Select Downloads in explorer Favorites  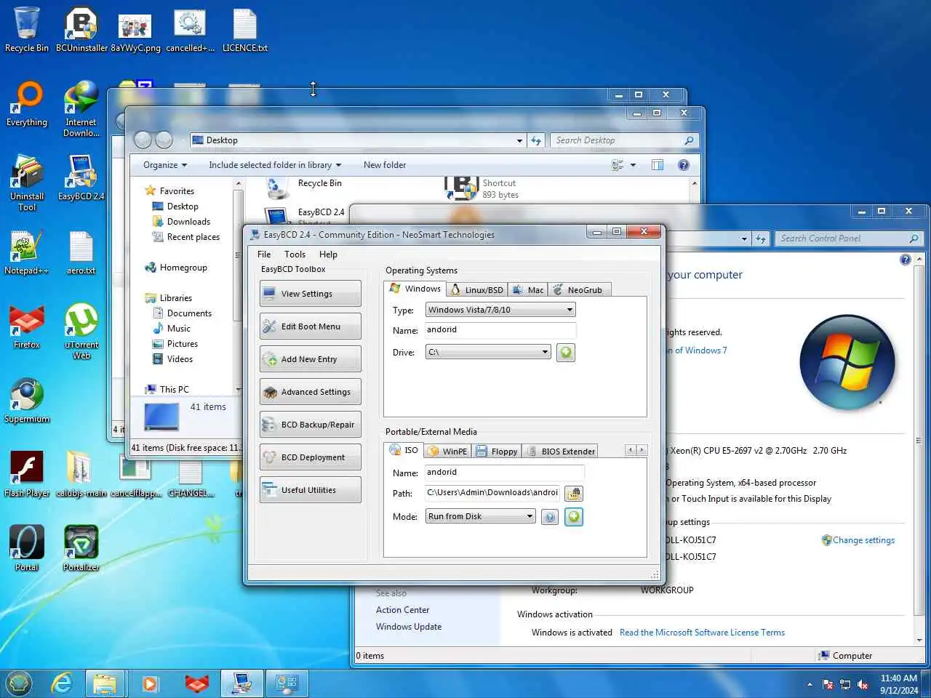coord(188,222)
